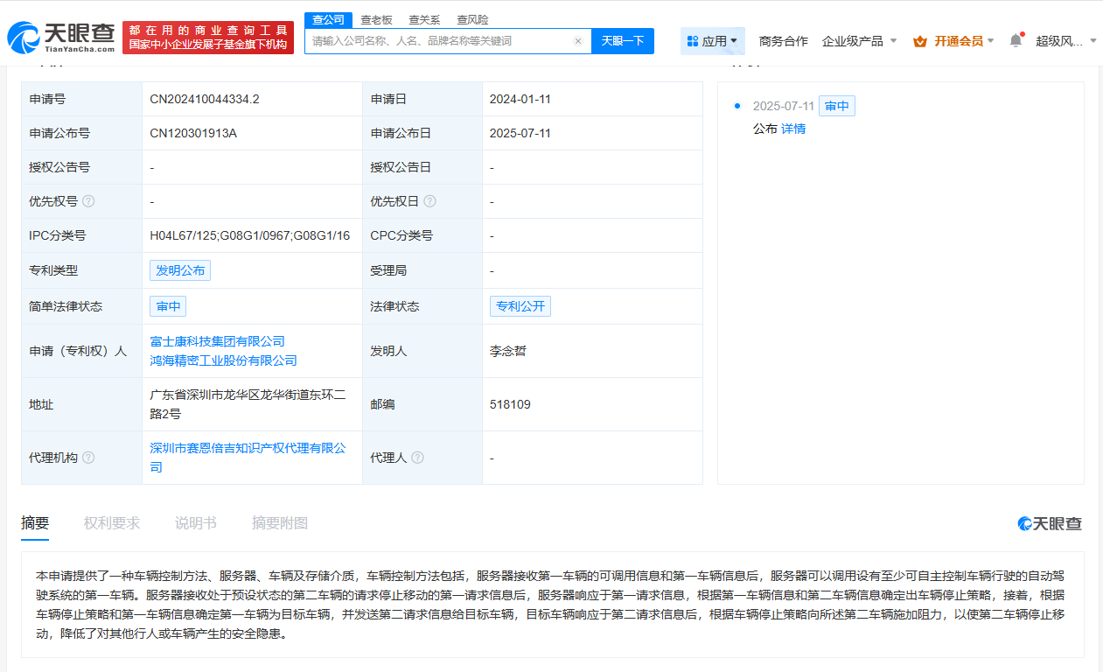1103x672 pixels.
Task: Clear the search box with the X icon
Action: coord(577,41)
